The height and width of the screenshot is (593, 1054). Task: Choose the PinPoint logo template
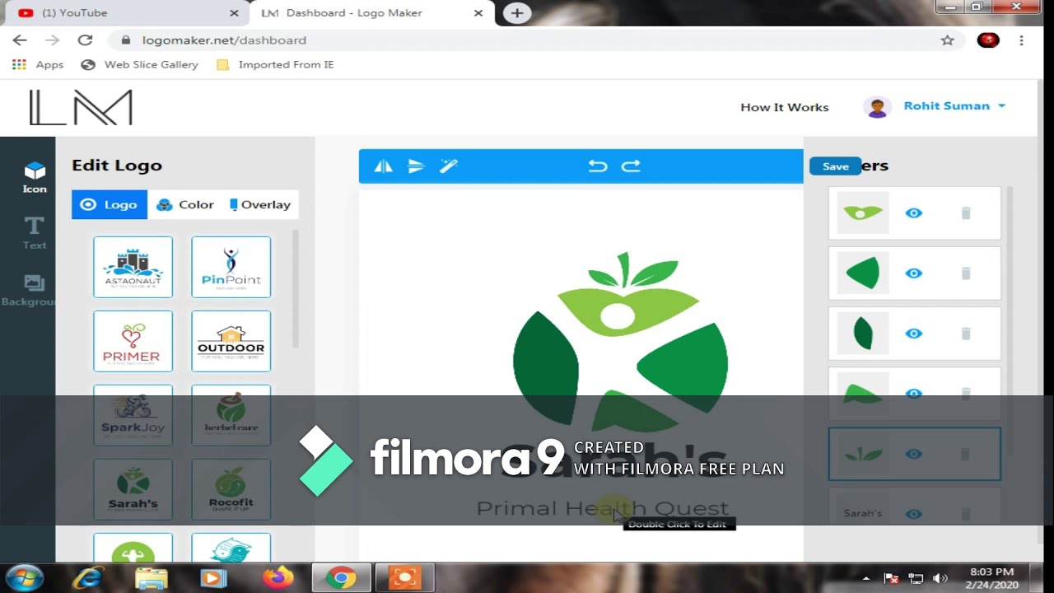point(231,267)
